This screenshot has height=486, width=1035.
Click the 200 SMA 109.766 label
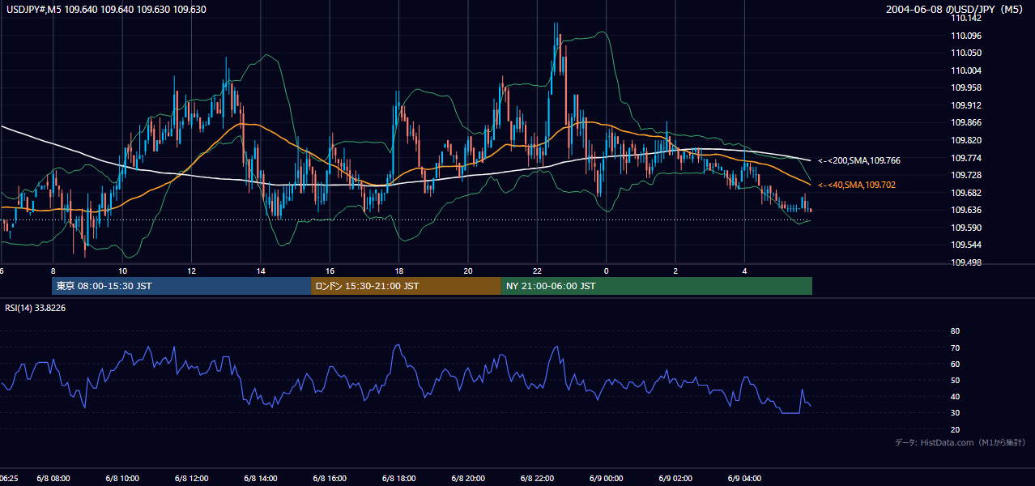point(859,160)
